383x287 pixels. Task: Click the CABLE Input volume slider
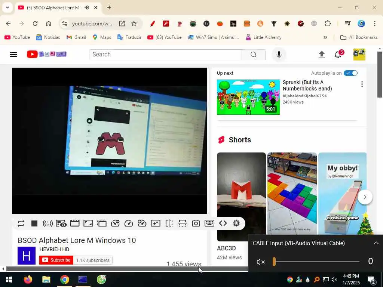(x=316, y=262)
